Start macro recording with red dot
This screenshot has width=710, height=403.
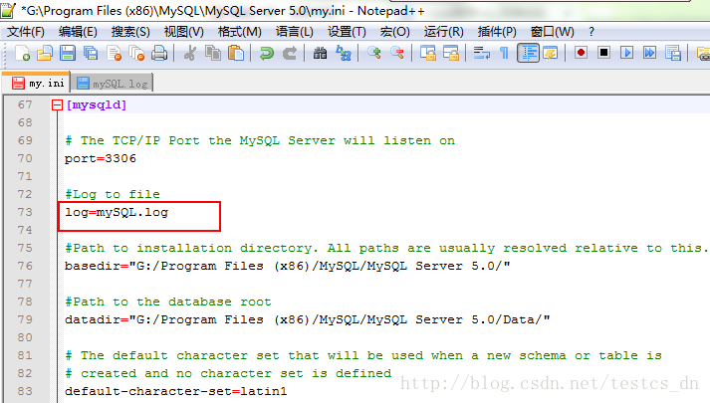point(581,53)
